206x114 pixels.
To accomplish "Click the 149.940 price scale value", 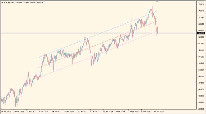I will click(x=201, y=76).
